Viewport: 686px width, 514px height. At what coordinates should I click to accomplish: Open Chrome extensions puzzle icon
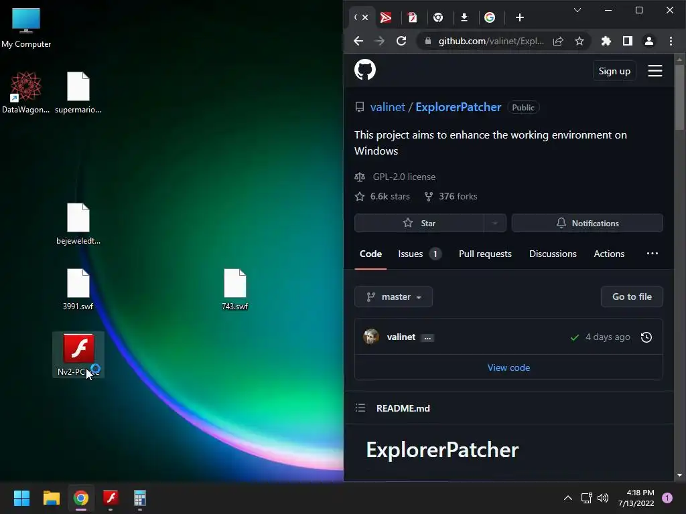tap(606, 41)
